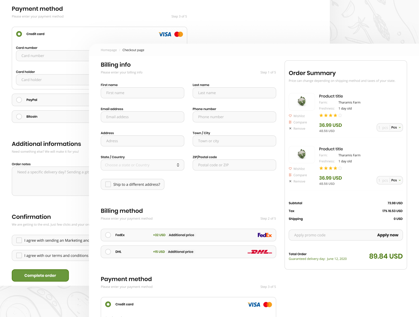Rate first product with the fifth star

pyautogui.click(x=340, y=115)
